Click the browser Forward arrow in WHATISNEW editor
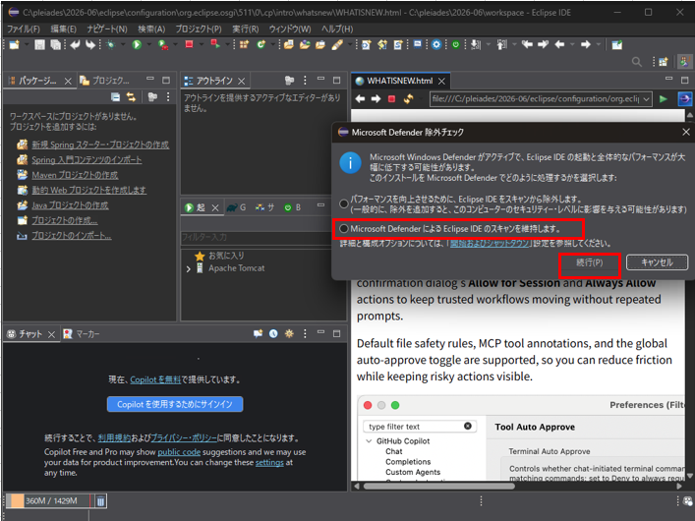Image resolution: width=695 pixels, height=521 pixels. 376,99
